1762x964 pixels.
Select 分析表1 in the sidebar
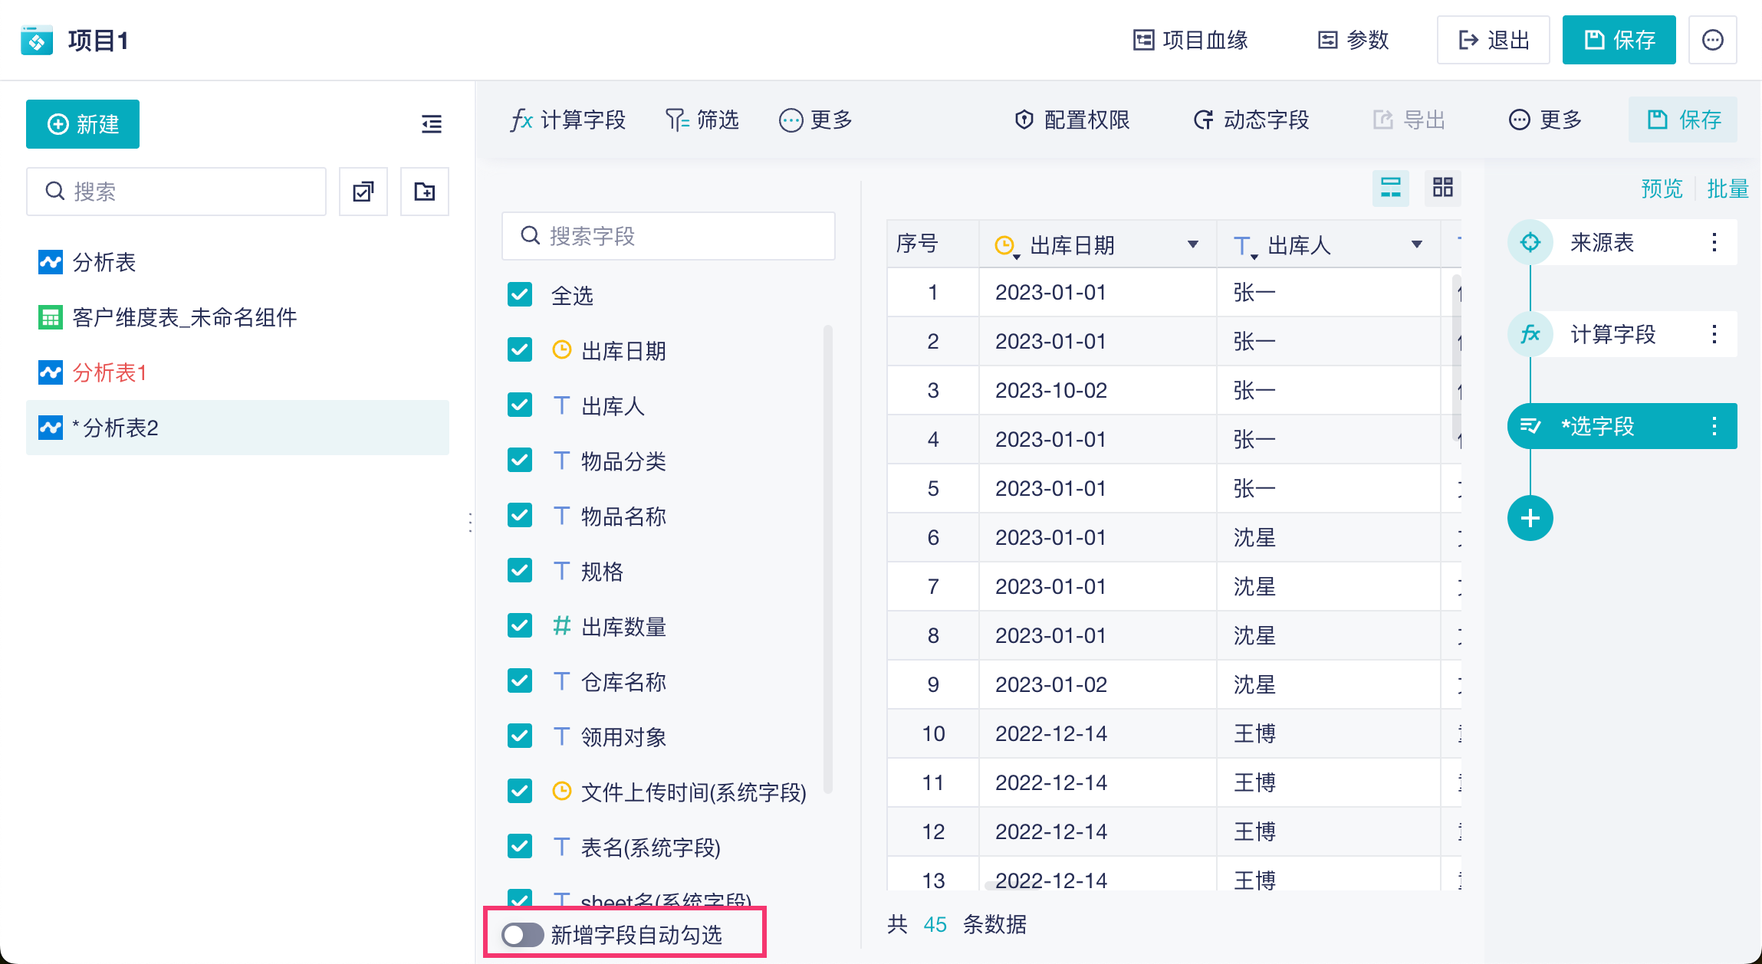pos(110,373)
